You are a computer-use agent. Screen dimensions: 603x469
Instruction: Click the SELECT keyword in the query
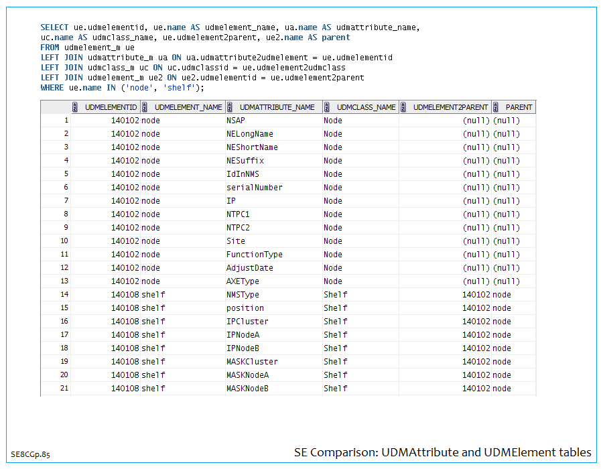click(x=54, y=27)
